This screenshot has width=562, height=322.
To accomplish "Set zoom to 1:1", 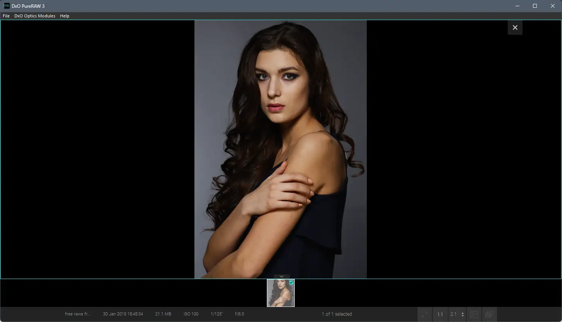I will tap(440, 314).
